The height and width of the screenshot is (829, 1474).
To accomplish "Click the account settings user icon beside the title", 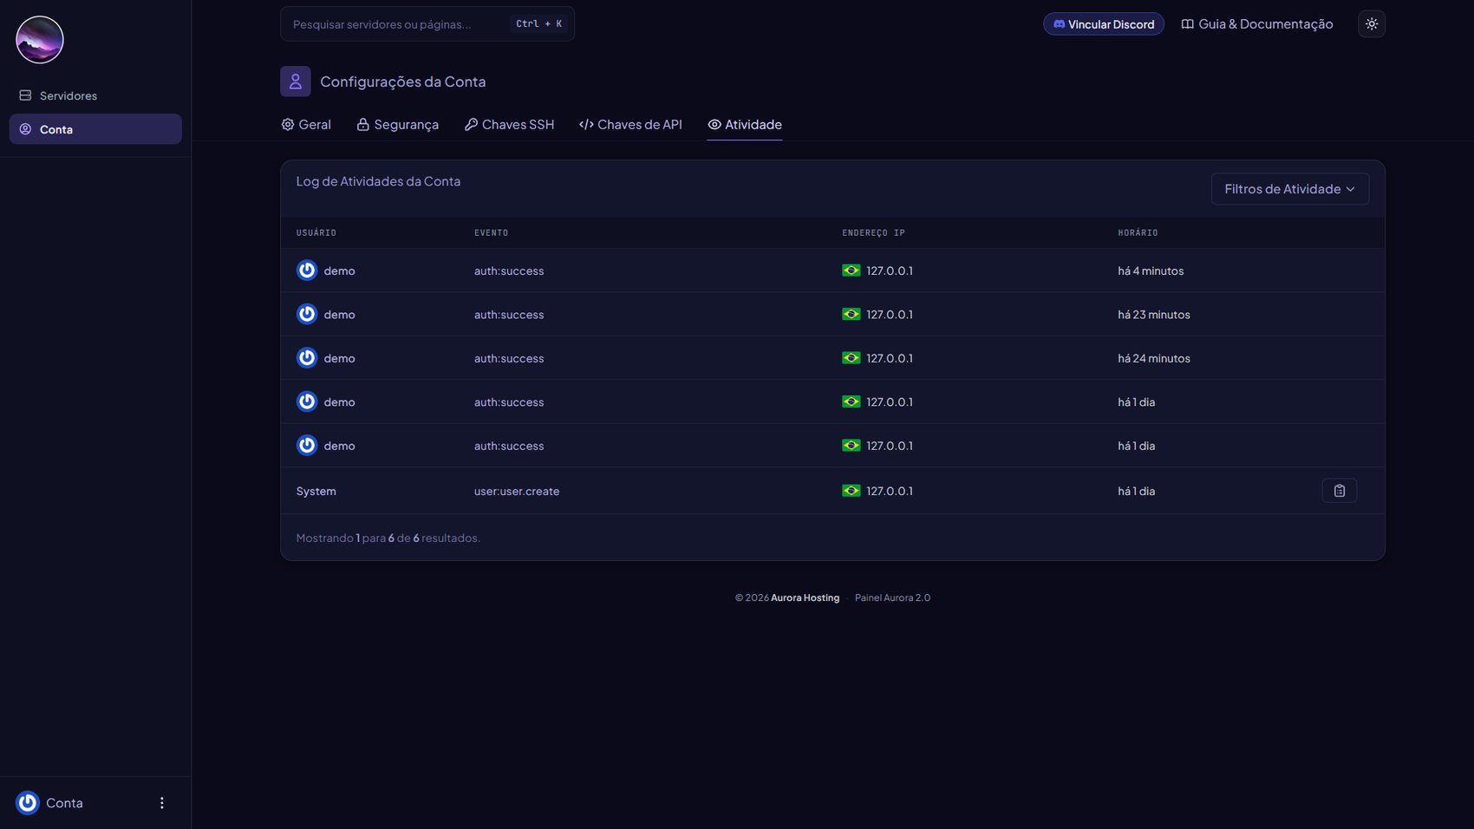I will 296,82.
